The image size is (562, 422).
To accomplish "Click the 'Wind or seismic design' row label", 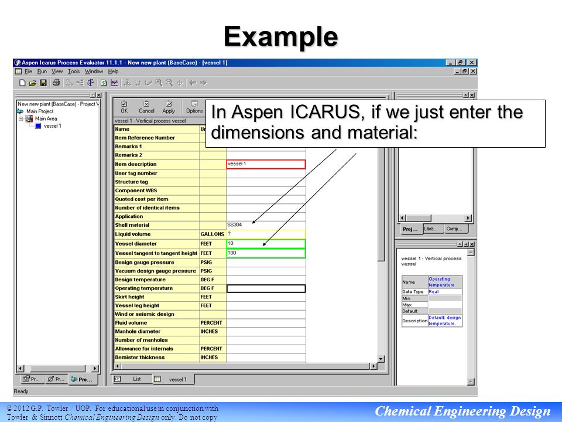I will 145,314.
